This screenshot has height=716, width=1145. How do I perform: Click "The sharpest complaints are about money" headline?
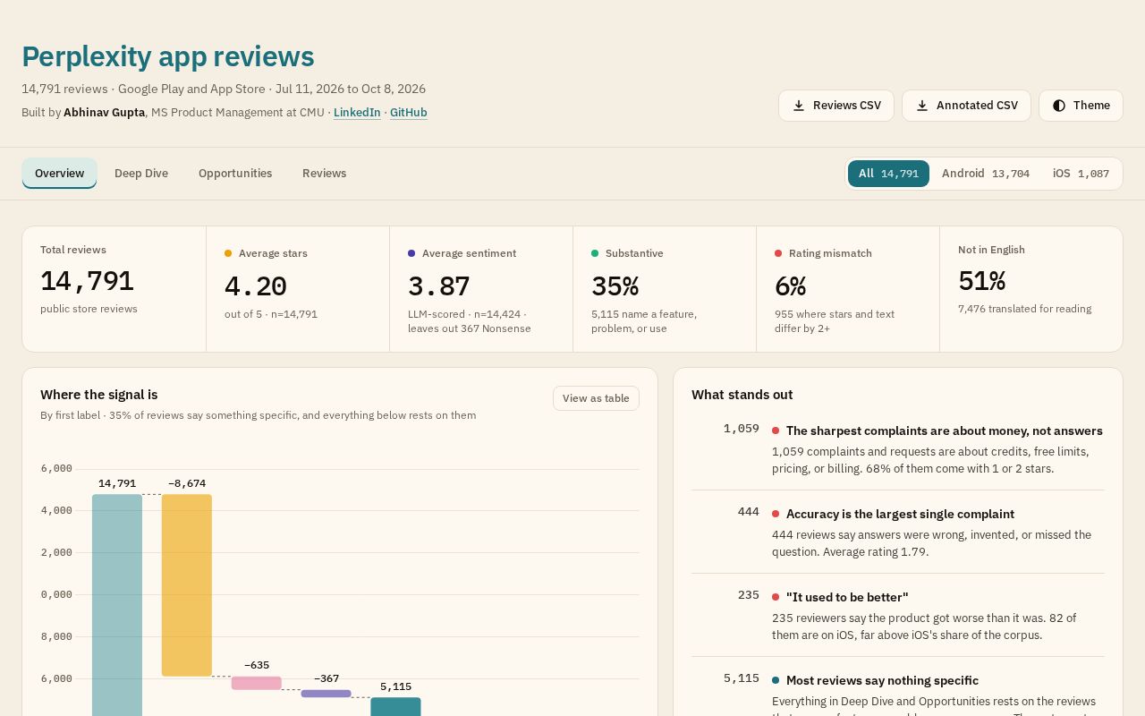(x=945, y=430)
